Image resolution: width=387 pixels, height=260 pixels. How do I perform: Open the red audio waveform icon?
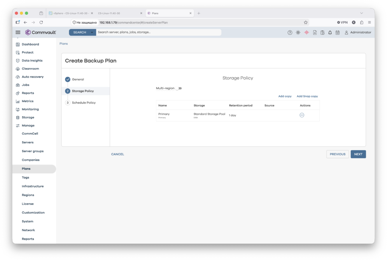click(x=307, y=33)
